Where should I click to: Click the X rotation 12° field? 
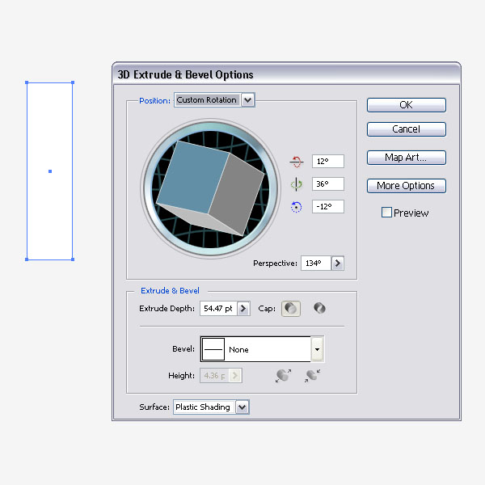(x=328, y=161)
